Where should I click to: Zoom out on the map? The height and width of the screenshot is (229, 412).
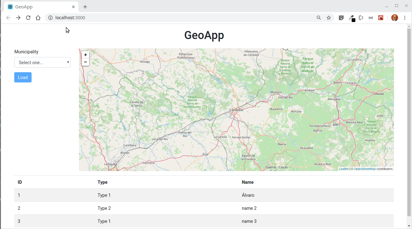coord(85,62)
